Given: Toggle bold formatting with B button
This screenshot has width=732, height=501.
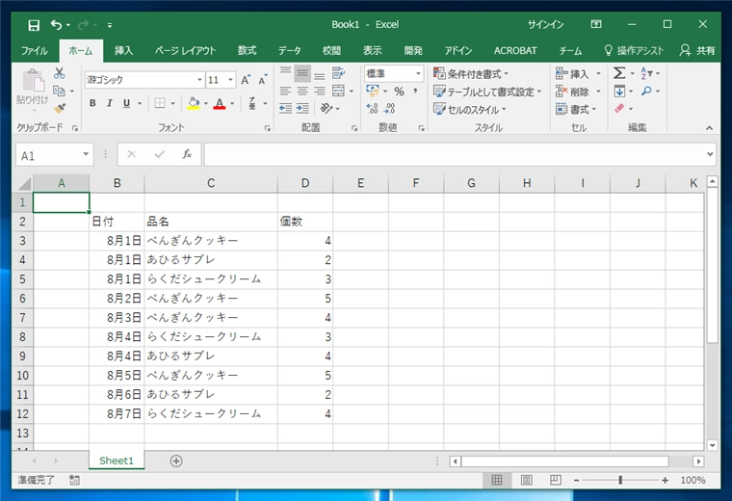Looking at the screenshot, I should pos(92,103).
